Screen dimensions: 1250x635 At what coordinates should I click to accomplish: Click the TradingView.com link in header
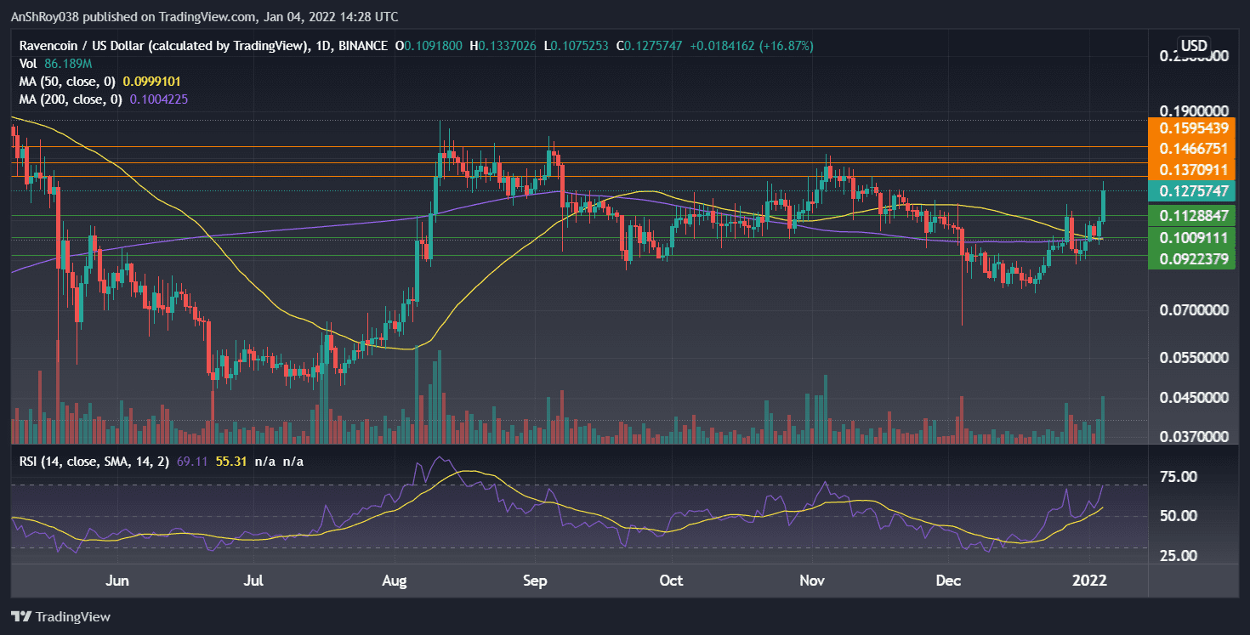pos(204,16)
